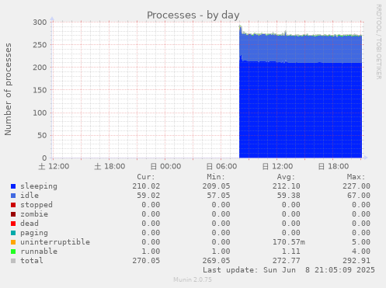This screenshot has height=288, width=386.
Task: Click the 'Munin 2.0.75' version text
Action: coord(193,279)
